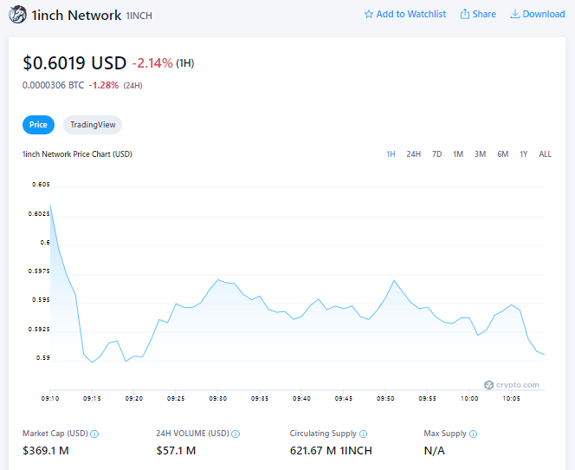Click the 1inch Network logo icon
This screenshot has width=575, height=470.
(17, 15)
